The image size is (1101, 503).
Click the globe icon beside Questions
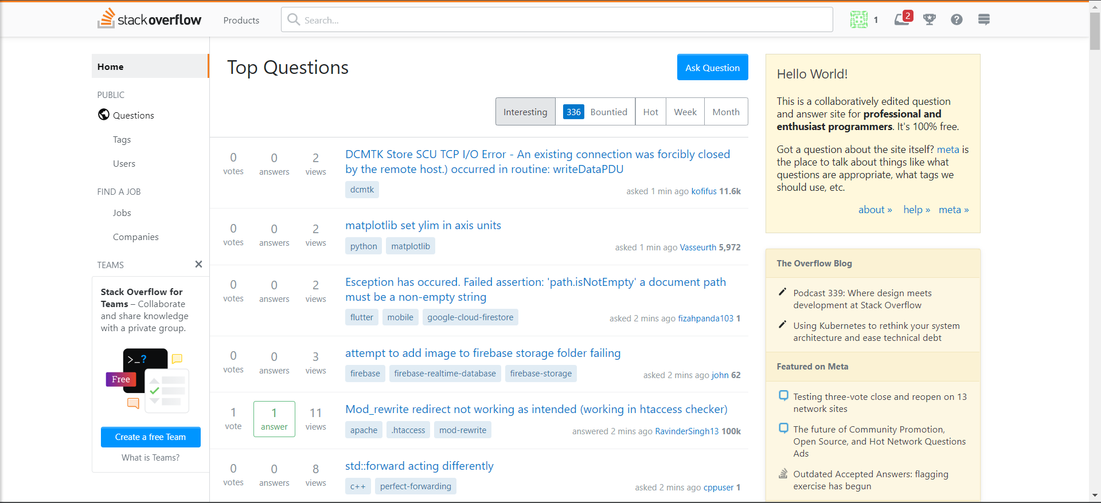point(104,115)
